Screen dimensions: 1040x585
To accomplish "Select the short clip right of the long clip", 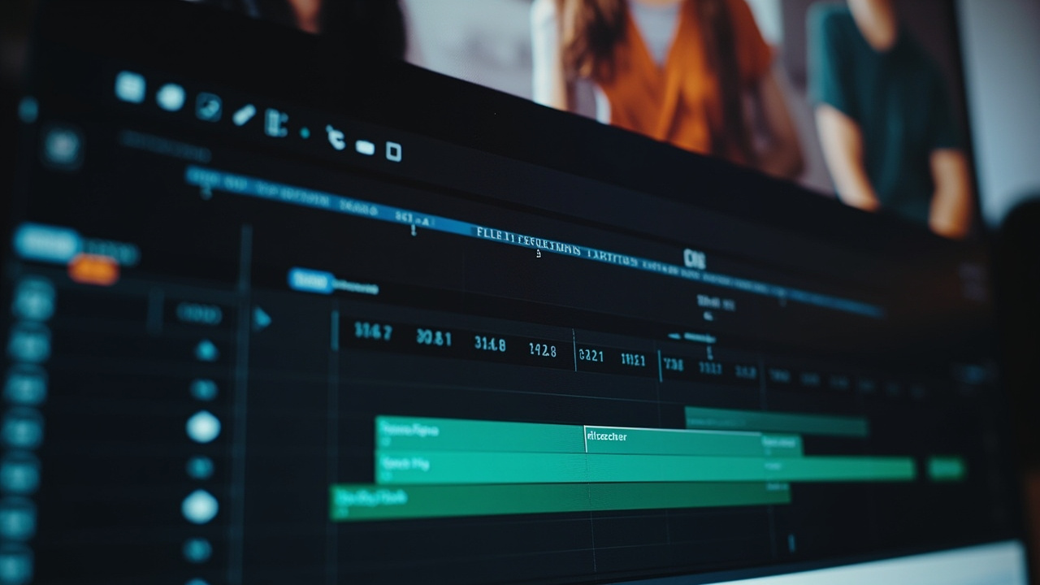I will pyautogui.click(x=946, y=468).
